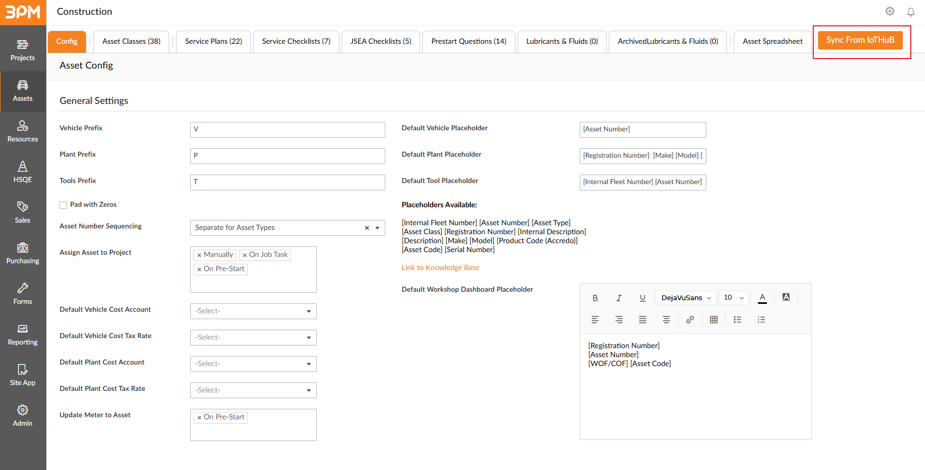Viewport: 925px width, 470px height.
Task: Toggle the Pad with Zeros checkbox
Action: click(x=63, y=205)
